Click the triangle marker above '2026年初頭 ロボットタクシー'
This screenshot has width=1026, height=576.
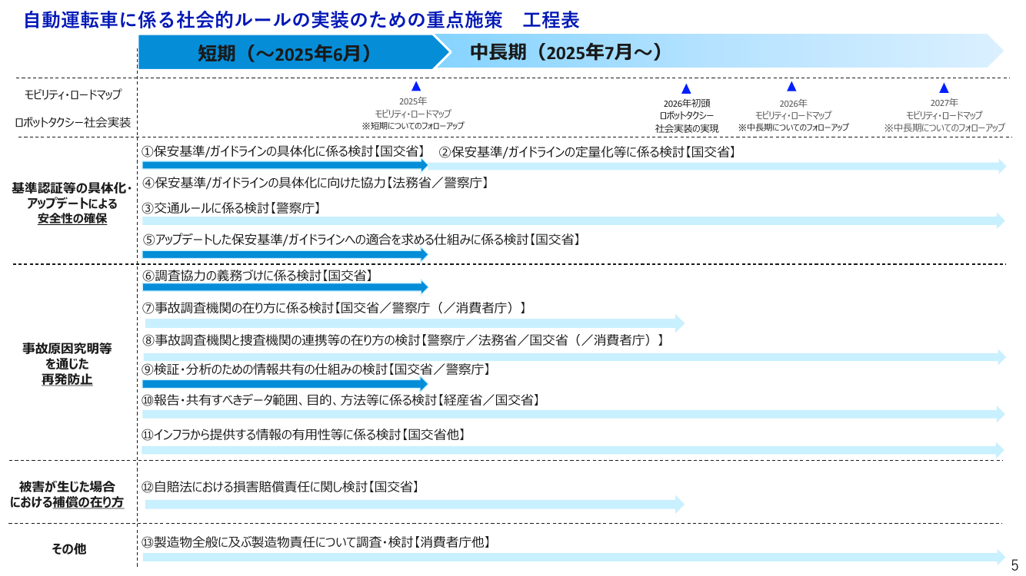(686, 89)
